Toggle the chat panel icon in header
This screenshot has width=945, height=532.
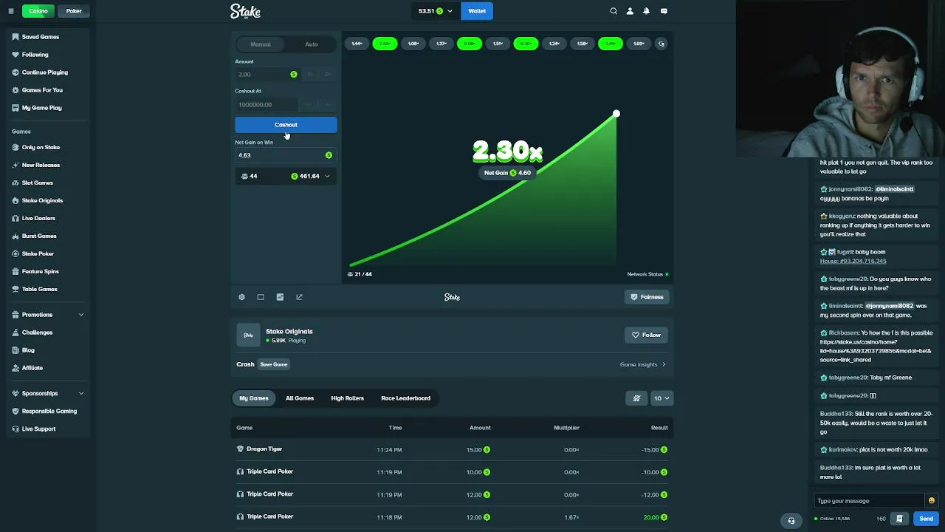[664, 11]
